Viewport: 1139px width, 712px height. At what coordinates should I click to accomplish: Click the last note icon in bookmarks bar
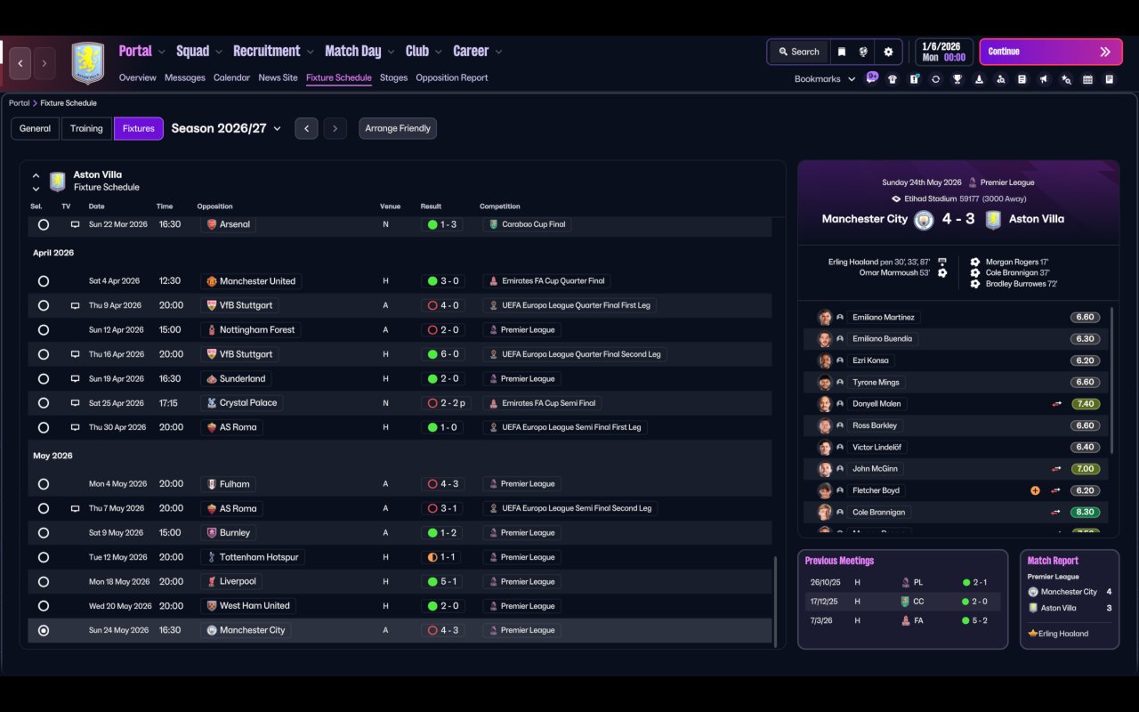pos(1109,79)
